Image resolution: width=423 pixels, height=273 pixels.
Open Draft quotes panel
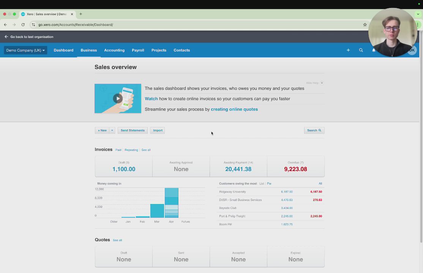pos(124,257)
